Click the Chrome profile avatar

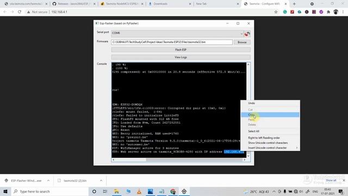pos(335,12)
